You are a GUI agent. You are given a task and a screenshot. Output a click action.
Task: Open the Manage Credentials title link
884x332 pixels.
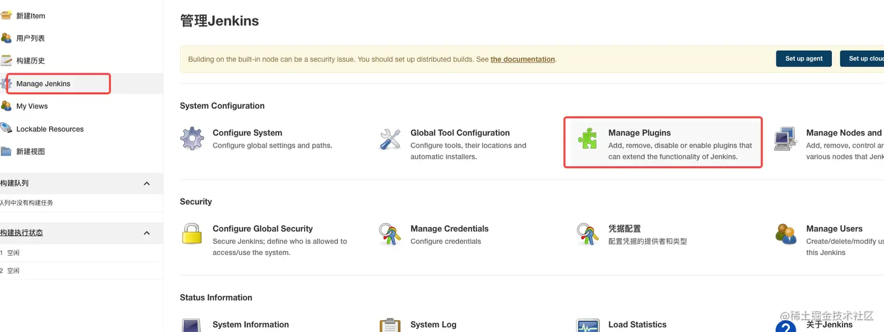450,228
